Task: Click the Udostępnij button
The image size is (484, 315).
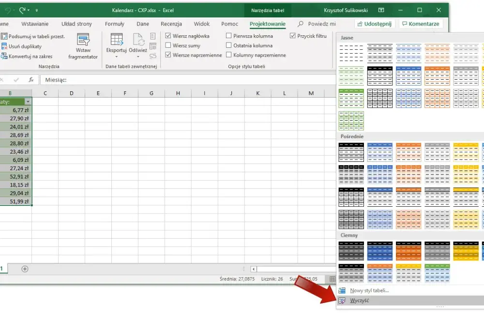Action: click(x=375, y=24)
